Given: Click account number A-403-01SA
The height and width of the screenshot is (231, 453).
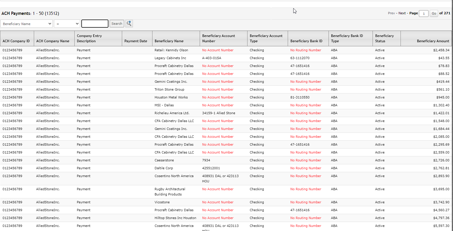Looking at the screenshot, I should tap(212, 58).
